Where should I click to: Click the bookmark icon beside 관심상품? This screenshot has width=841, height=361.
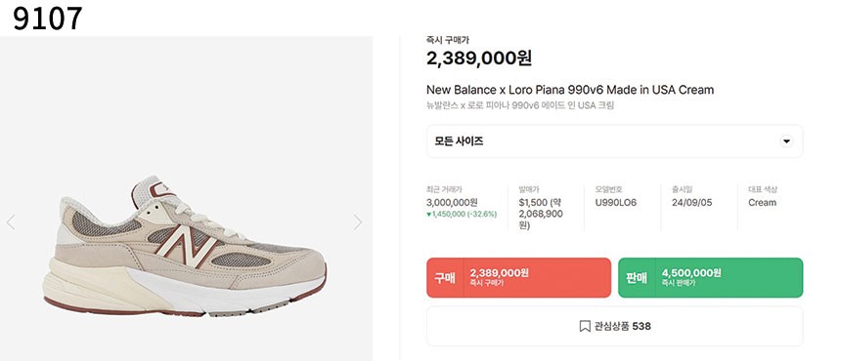[585, 326]
